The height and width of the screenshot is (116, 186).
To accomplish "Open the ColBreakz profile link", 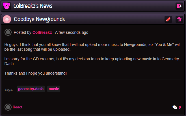I will point(42,32).
